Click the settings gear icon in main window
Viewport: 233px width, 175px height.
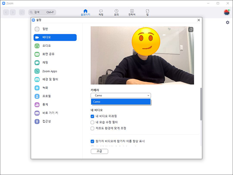(x=227, y=22)
